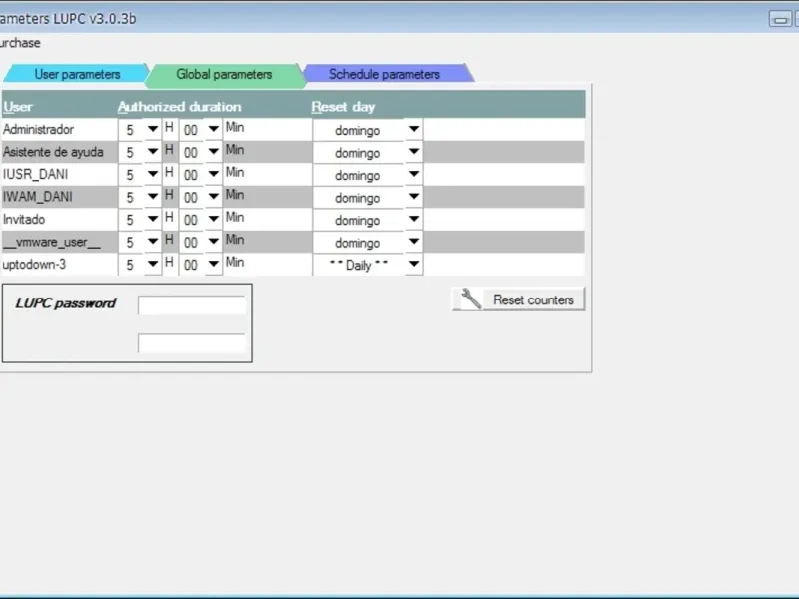Open reset day dropdown for IWAM_DANI
The width and height of the screenshot is (799, 599).
click(x=414, y=196)
